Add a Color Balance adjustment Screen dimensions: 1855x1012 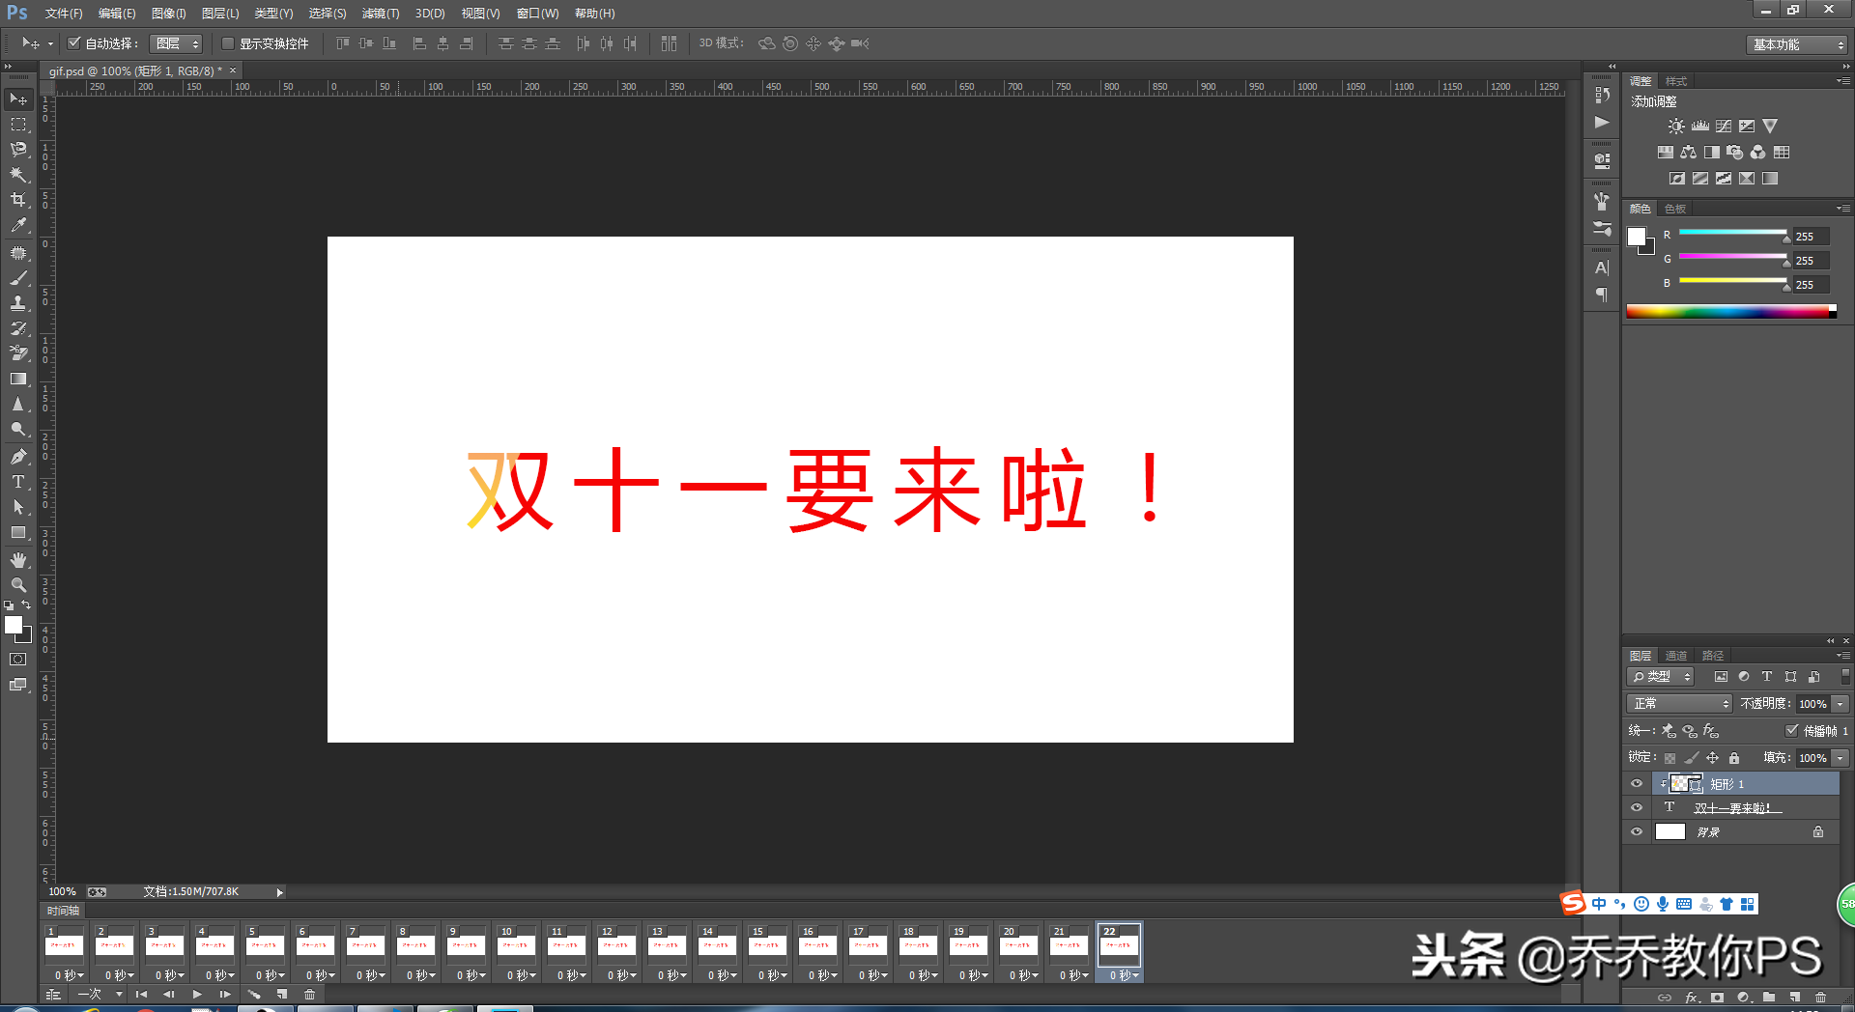click(1688, 153)
